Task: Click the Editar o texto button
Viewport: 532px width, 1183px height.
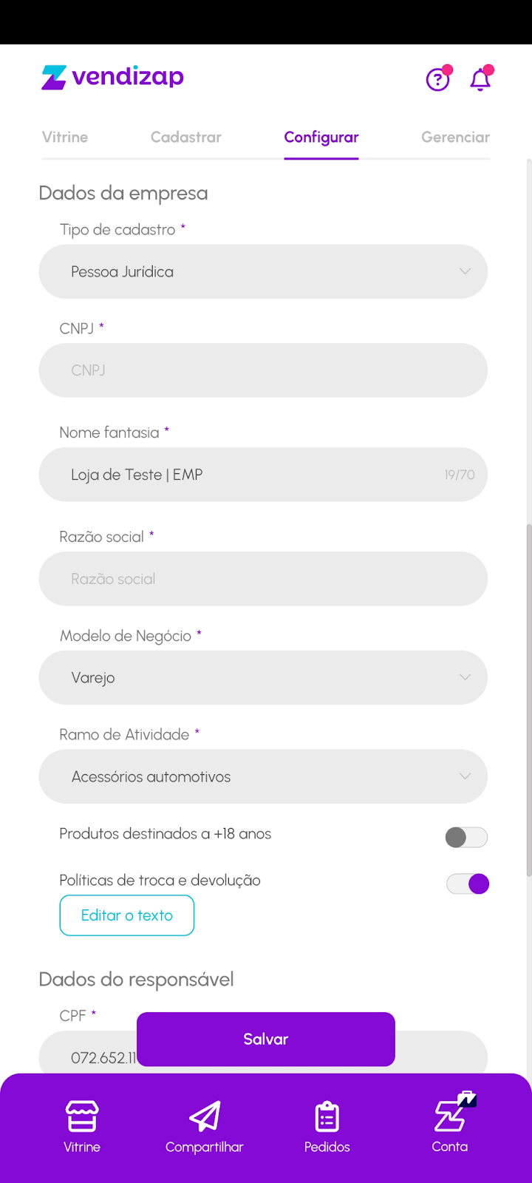Action: [127, 915]
